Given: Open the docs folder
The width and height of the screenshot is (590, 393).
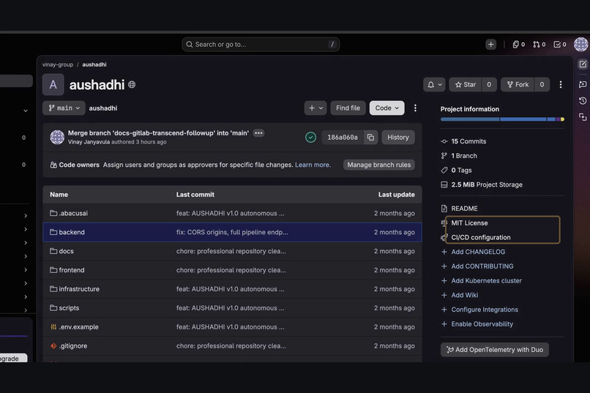Looking at the screenshot, I should coord(66,251).
